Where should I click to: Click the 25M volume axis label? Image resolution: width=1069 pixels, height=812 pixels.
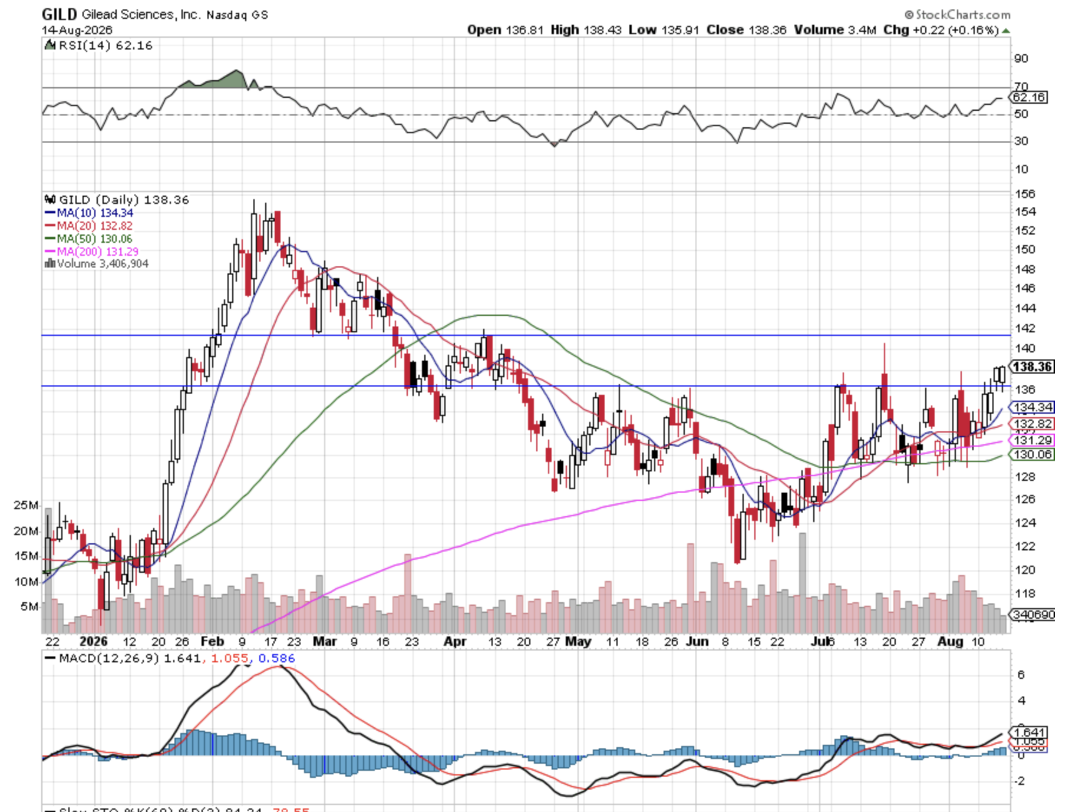pos(26,505)
